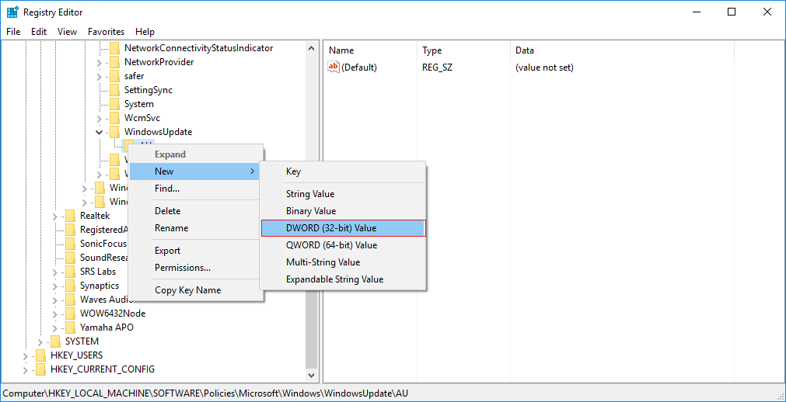Viewport: 786px width, 402px height.
Task: Click the NetworkProvider folder icon
Action: click(115, 62)
